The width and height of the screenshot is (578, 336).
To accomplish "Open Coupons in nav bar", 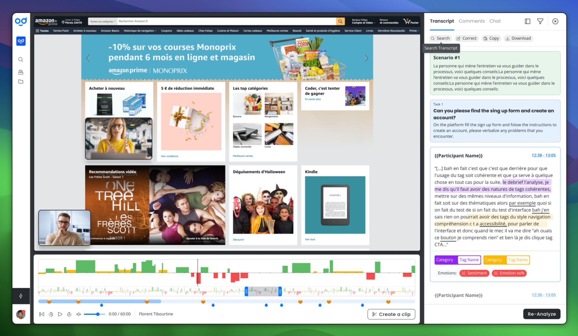I will [x=166, y=31].
